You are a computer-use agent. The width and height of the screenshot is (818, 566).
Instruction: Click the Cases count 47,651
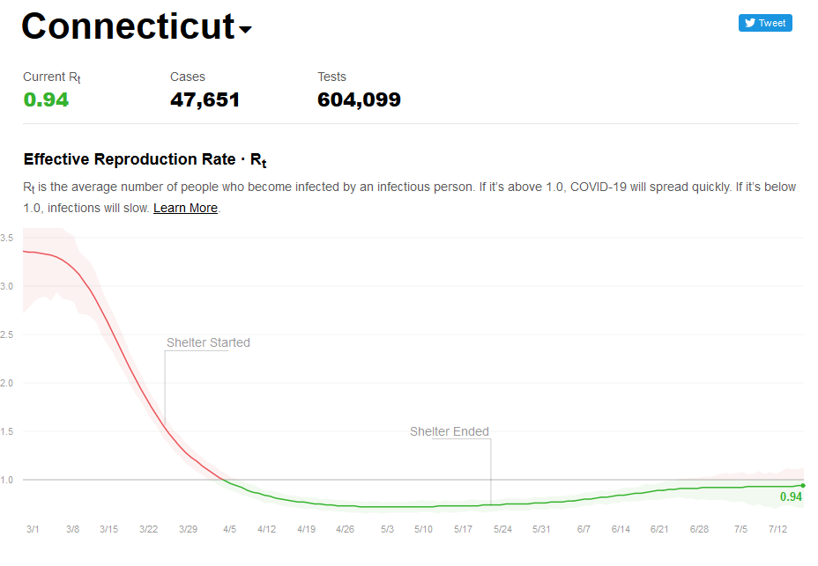click(205, 99)
